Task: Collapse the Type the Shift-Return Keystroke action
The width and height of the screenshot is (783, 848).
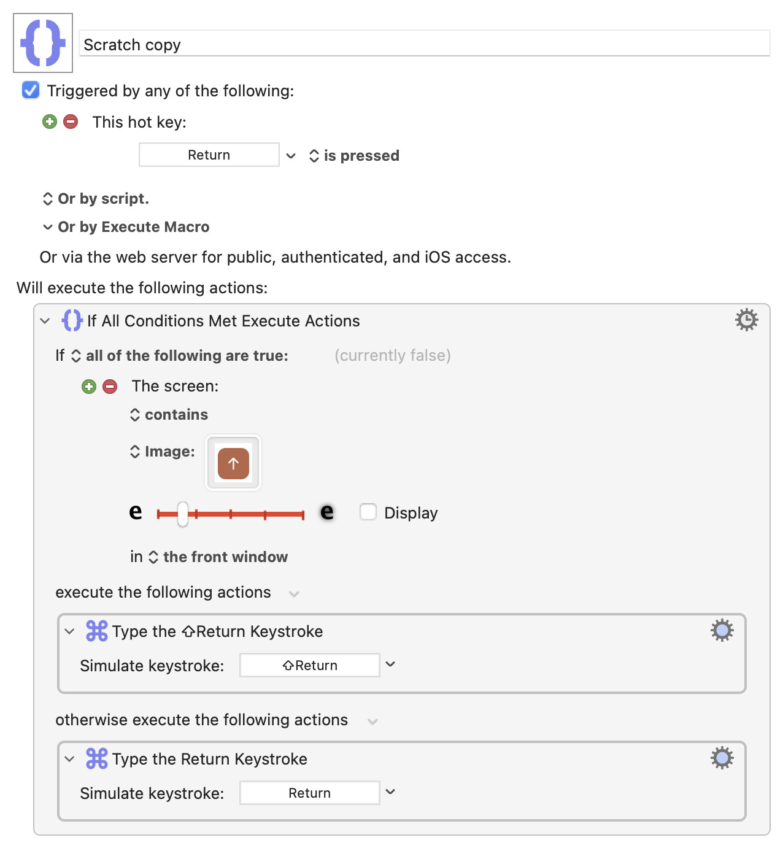Action: 70,631
